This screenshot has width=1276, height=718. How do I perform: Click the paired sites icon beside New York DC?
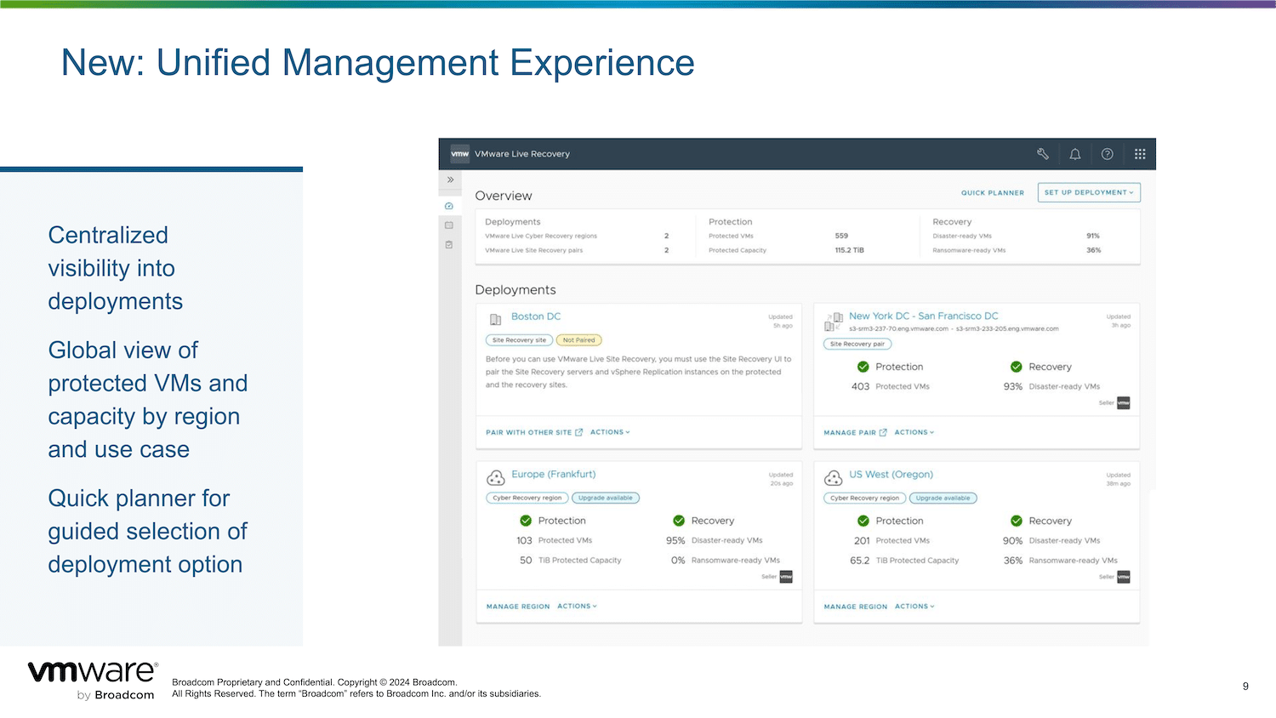(834, 321)
